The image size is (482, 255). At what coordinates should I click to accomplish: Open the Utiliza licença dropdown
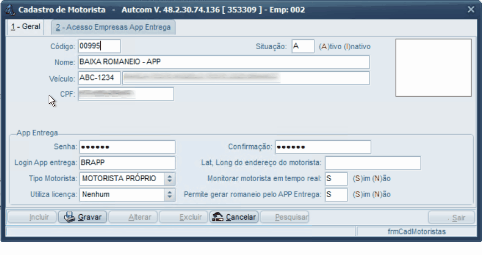coord(169,195)
